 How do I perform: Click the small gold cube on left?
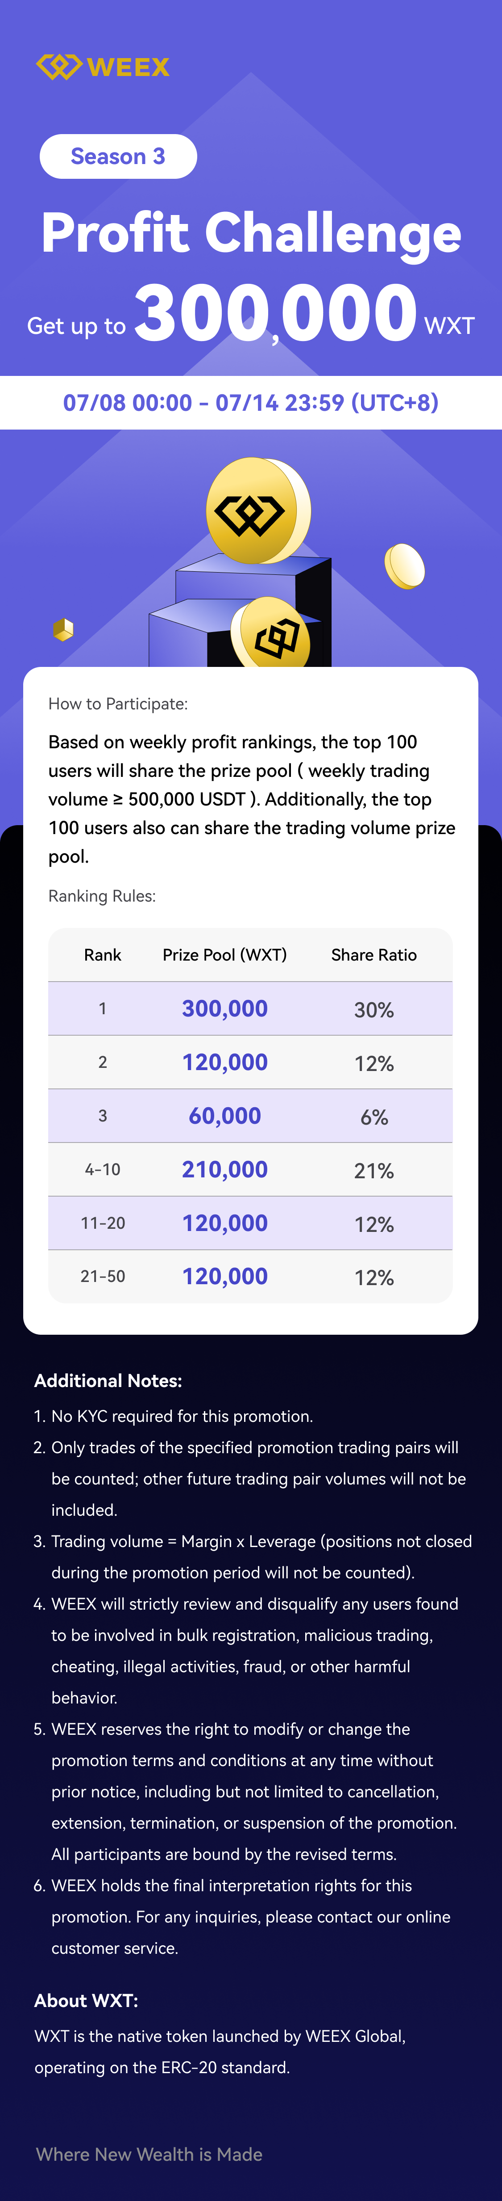(63, 630)
